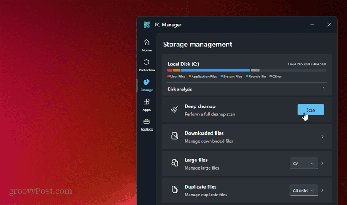
Task: Click 'Perform a full cleanup scan' text
Action: coord(210,114)
